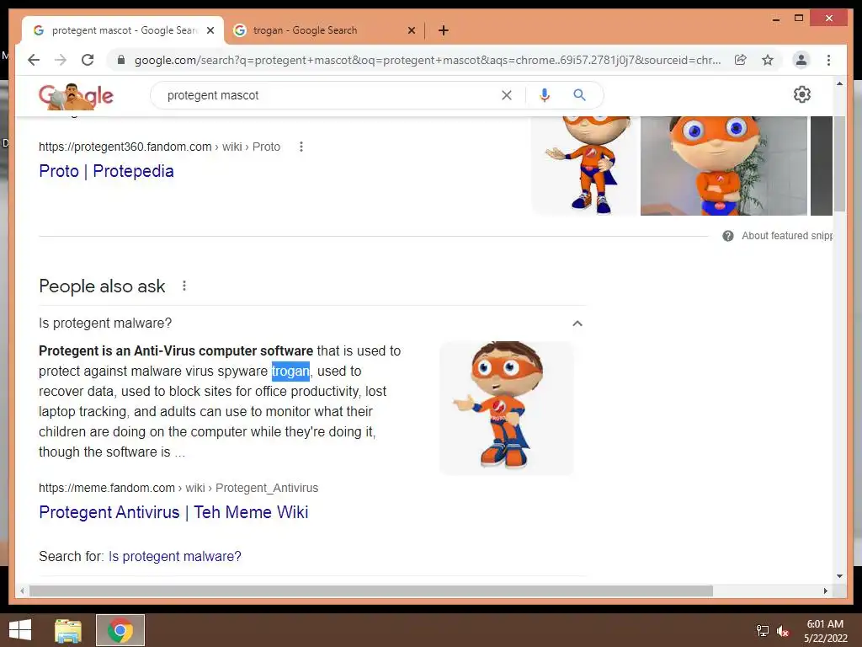Clear the search box with the X
The height and width of the screenshot is (647, 862).
[506, 95]
